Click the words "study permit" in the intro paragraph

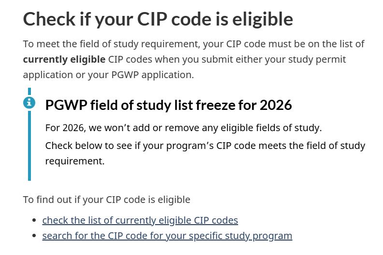pyautogui.click(x=318, y=59)
